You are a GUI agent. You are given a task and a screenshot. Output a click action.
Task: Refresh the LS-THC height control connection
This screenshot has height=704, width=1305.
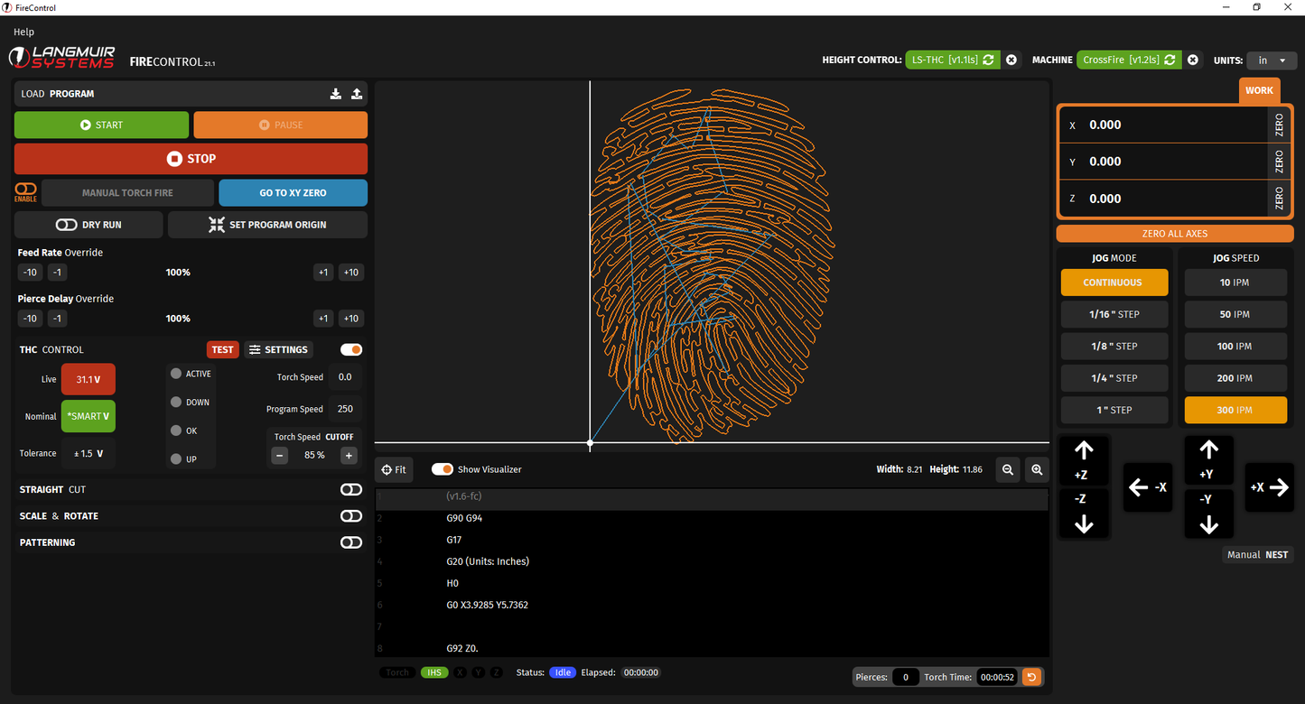(988, 60)
